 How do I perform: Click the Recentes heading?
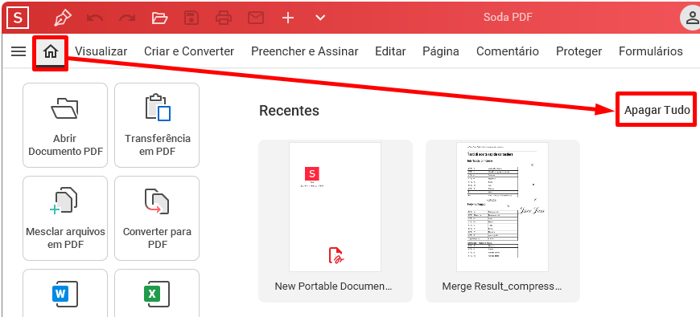[290, 111]
